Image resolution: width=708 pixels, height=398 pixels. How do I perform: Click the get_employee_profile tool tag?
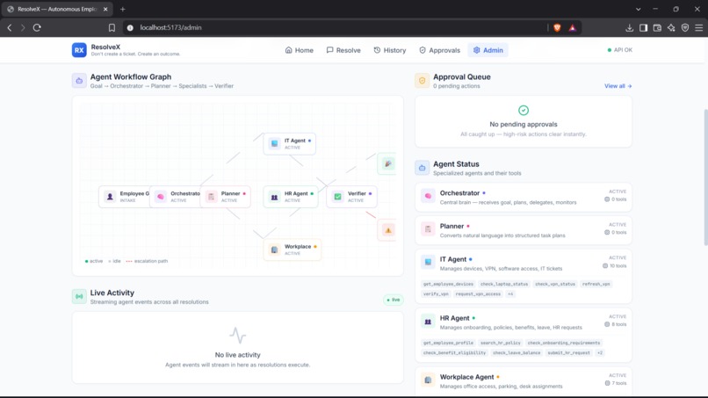(x=448, y=343)
